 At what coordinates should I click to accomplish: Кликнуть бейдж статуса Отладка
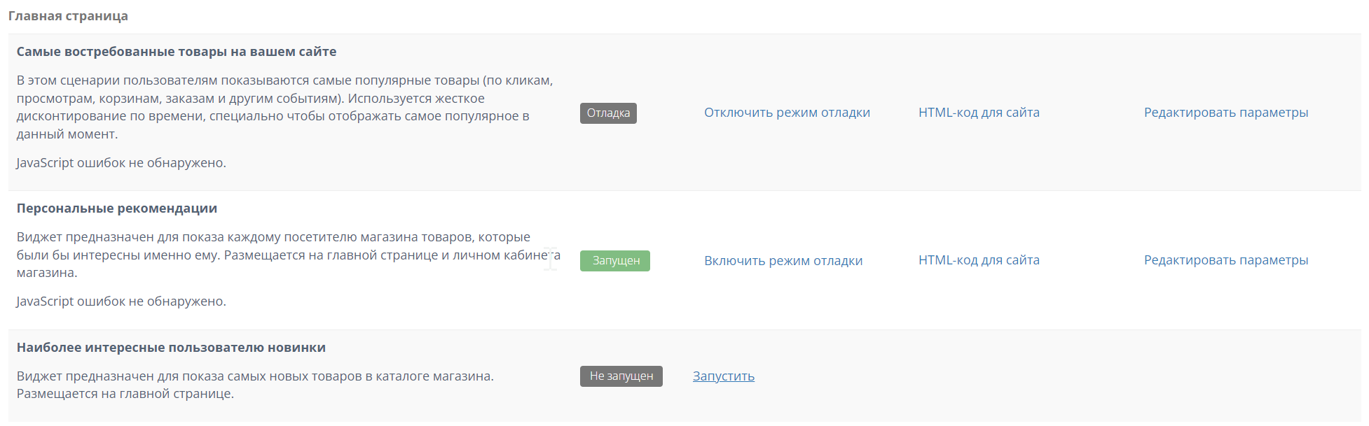click(608, 113)
